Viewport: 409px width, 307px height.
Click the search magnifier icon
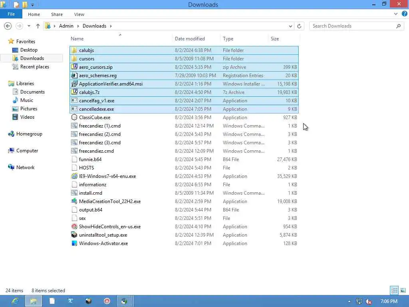click(398, 26)
